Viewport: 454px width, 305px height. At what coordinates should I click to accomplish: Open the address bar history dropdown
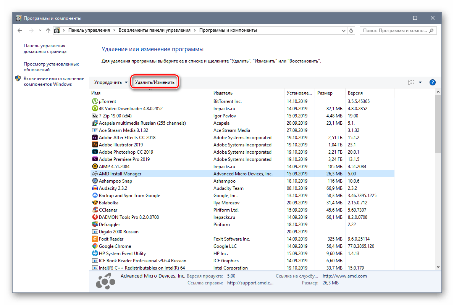click(x=343, y=30)
